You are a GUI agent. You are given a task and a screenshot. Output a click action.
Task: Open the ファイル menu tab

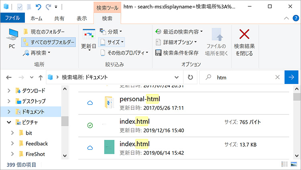(12, 18)
